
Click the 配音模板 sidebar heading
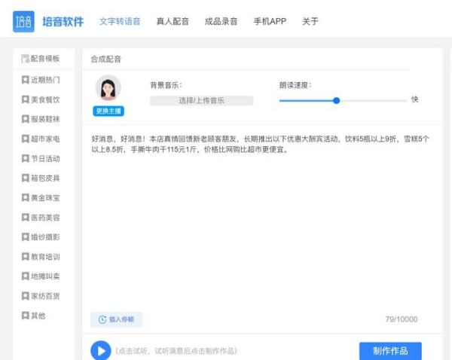(x=45, y=59)
